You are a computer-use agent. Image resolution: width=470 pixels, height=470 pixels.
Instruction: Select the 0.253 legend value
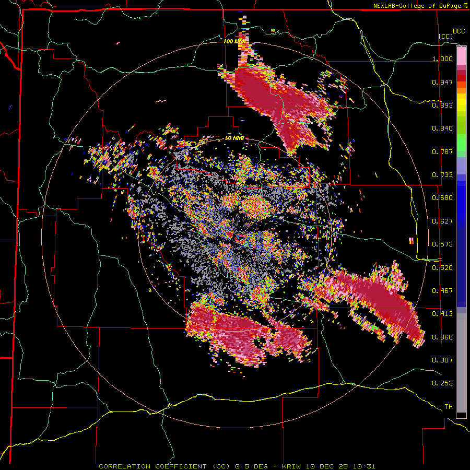coord(442,383)
